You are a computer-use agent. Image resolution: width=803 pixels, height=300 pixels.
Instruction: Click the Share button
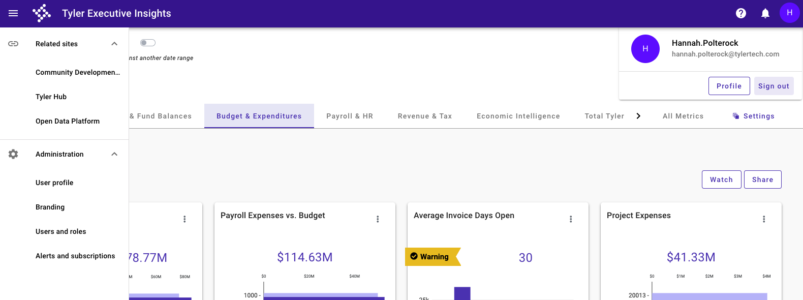click(763, 179)
